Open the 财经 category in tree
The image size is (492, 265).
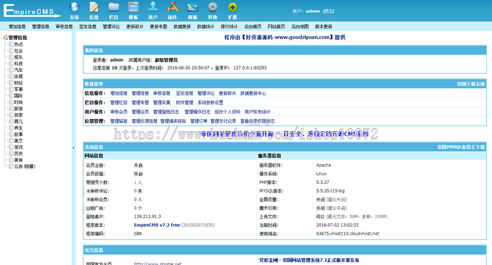coord(18,83)
